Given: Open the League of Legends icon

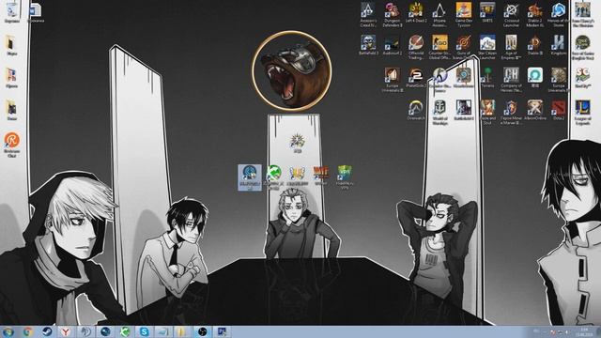Looking at the screenshot, I should [582, 113].
